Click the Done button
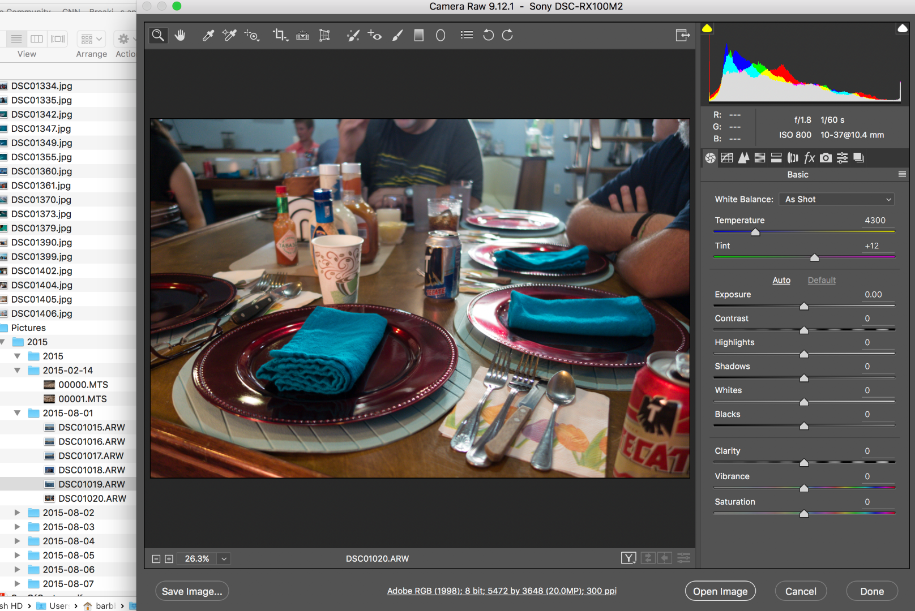This screenshot has width=915, height=611. [x=872, y=591]
